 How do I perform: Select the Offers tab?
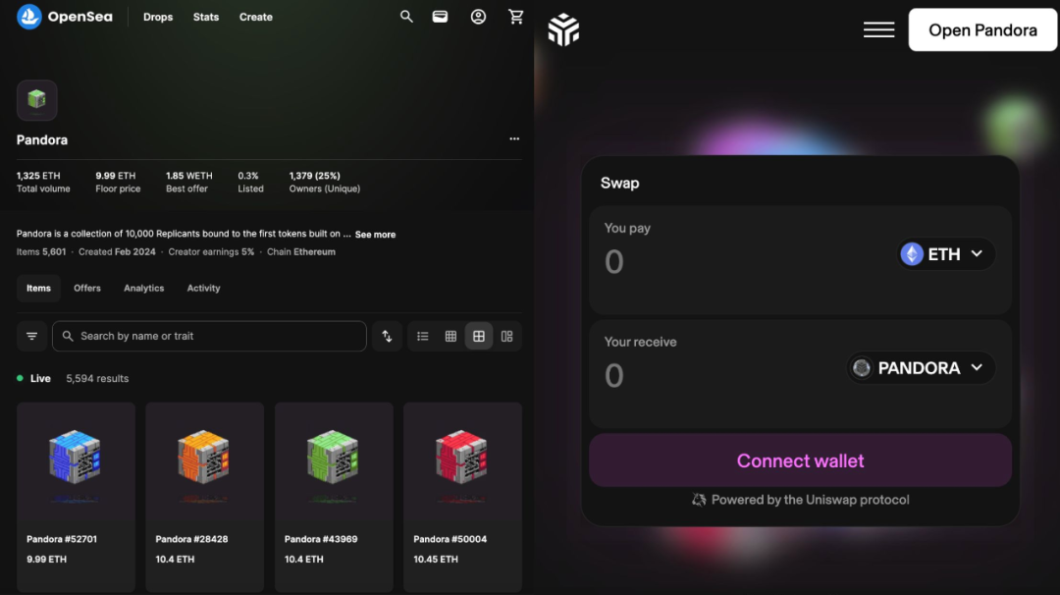coord(87,288)
